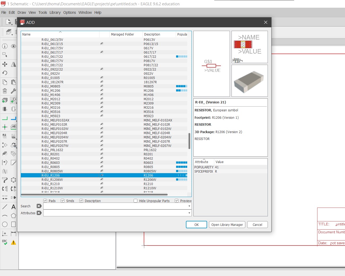The image size is (345, 276).
Task: Enable Hide Unpopular Parts checkbox
Action: click(136, 201)
